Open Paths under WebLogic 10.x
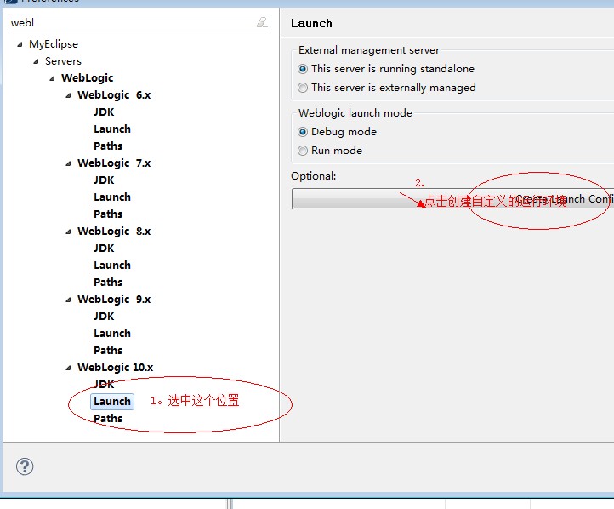The height and width of the screenshot is (509, 614). 108,419
